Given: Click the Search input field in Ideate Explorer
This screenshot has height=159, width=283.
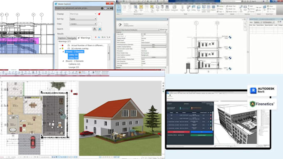Looking at the screenshot, I should (x=81, y=29).
